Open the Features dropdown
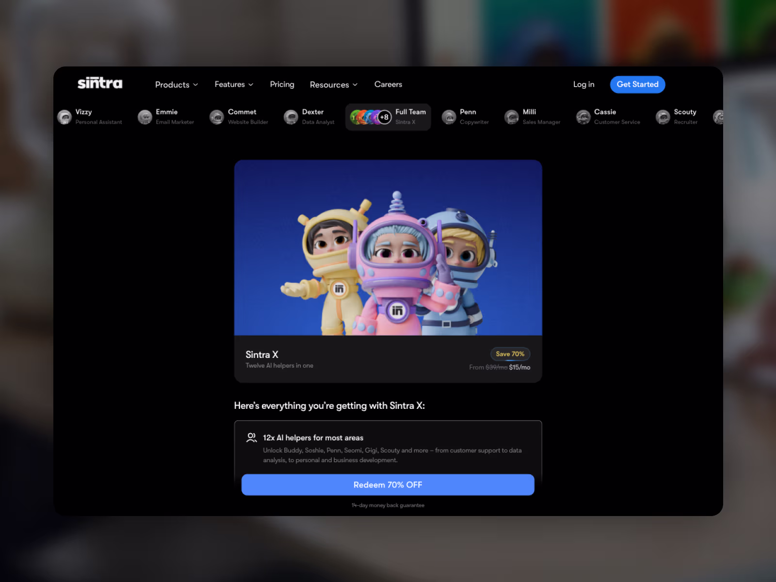The height and width of the screenshot is (582, 776). click(234, 84)
